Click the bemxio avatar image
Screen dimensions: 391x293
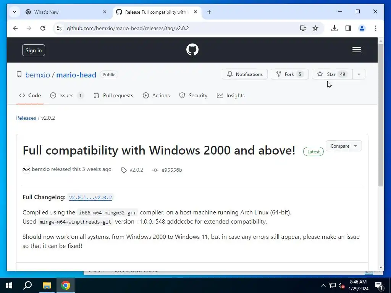pyautogui.click(x=26, y=170)
